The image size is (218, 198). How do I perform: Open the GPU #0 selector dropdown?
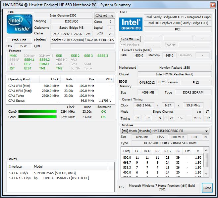tap(130, 39)
